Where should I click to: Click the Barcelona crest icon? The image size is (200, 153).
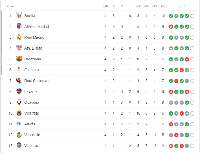19,59
